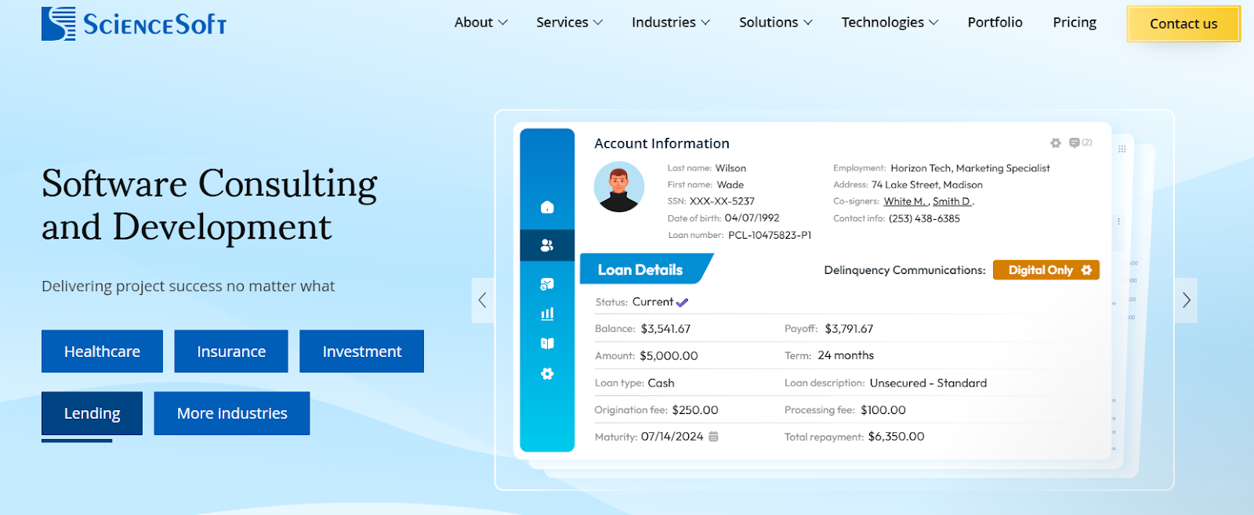Open the Technologies dropdown menu
The width and height of the screenshot is (1254, 515).
pos(890,23)
